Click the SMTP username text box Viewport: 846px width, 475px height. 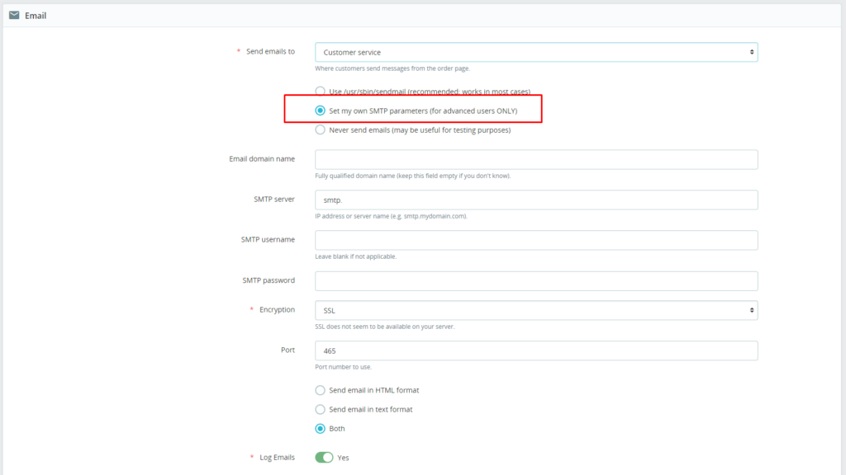[x=536, y=240]
